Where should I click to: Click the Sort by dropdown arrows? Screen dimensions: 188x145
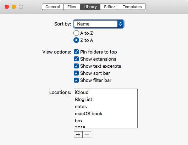point(120,24)
